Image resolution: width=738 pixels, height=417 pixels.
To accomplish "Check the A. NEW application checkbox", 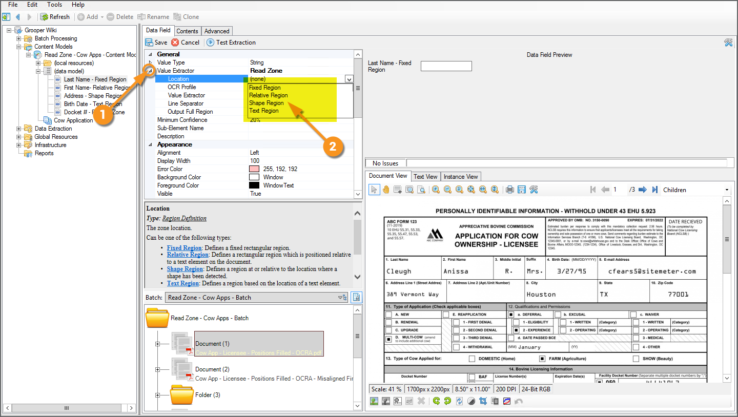I will pyautogui.click(x=388, y=315).
